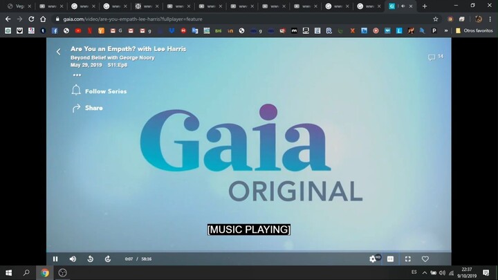Open YouTube bookmark
Screen dimensions: 498x280
pos(78,31)
